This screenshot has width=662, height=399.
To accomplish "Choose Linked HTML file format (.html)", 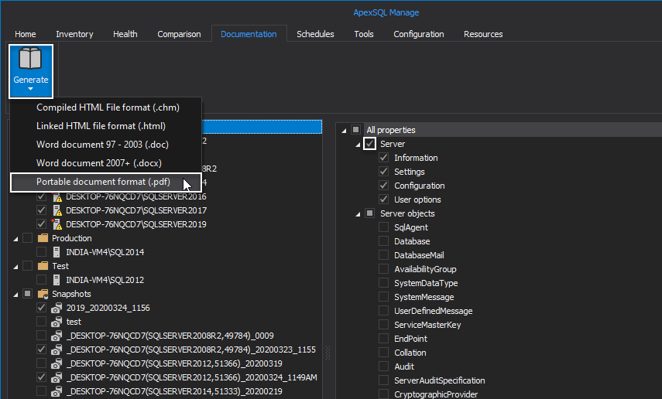I will (106, 126).
